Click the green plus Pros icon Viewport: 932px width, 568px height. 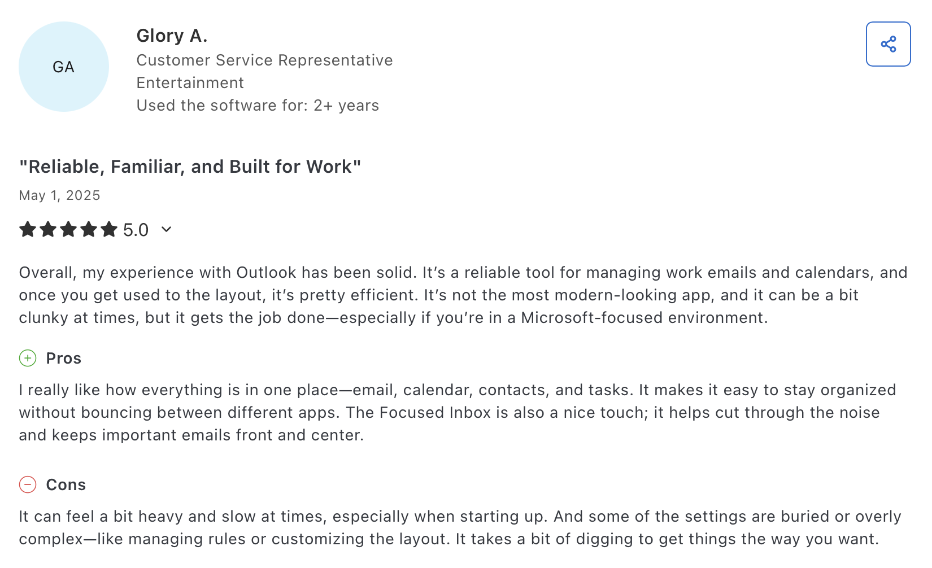pyautogui.click(x=28, y=358)
